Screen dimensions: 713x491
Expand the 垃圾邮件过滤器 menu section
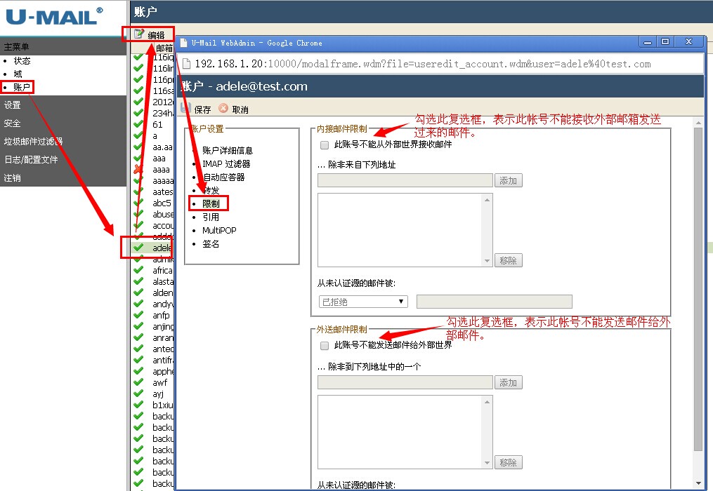click(33, 142)
